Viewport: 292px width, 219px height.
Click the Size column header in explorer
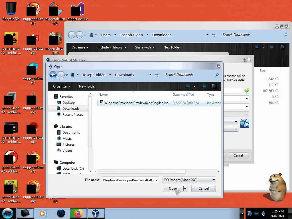[x=263, y=71]
